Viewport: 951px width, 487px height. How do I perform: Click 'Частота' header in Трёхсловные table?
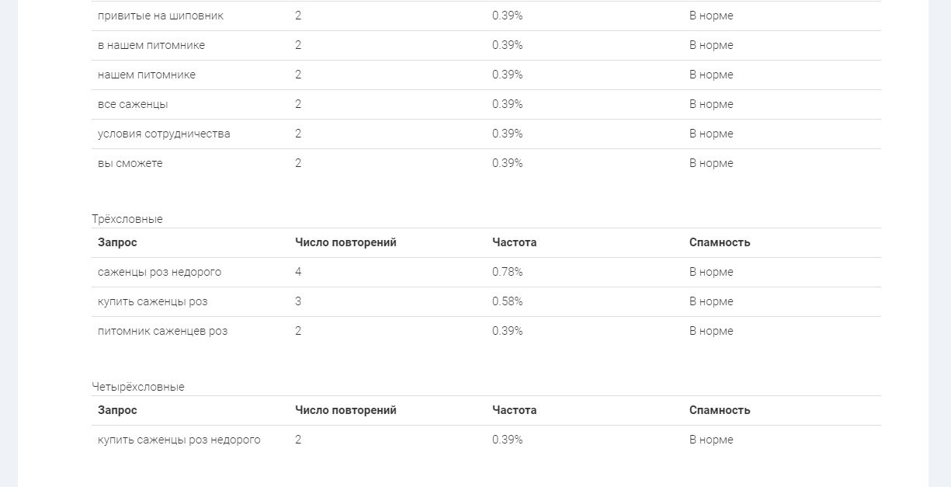tap(514, 242)
